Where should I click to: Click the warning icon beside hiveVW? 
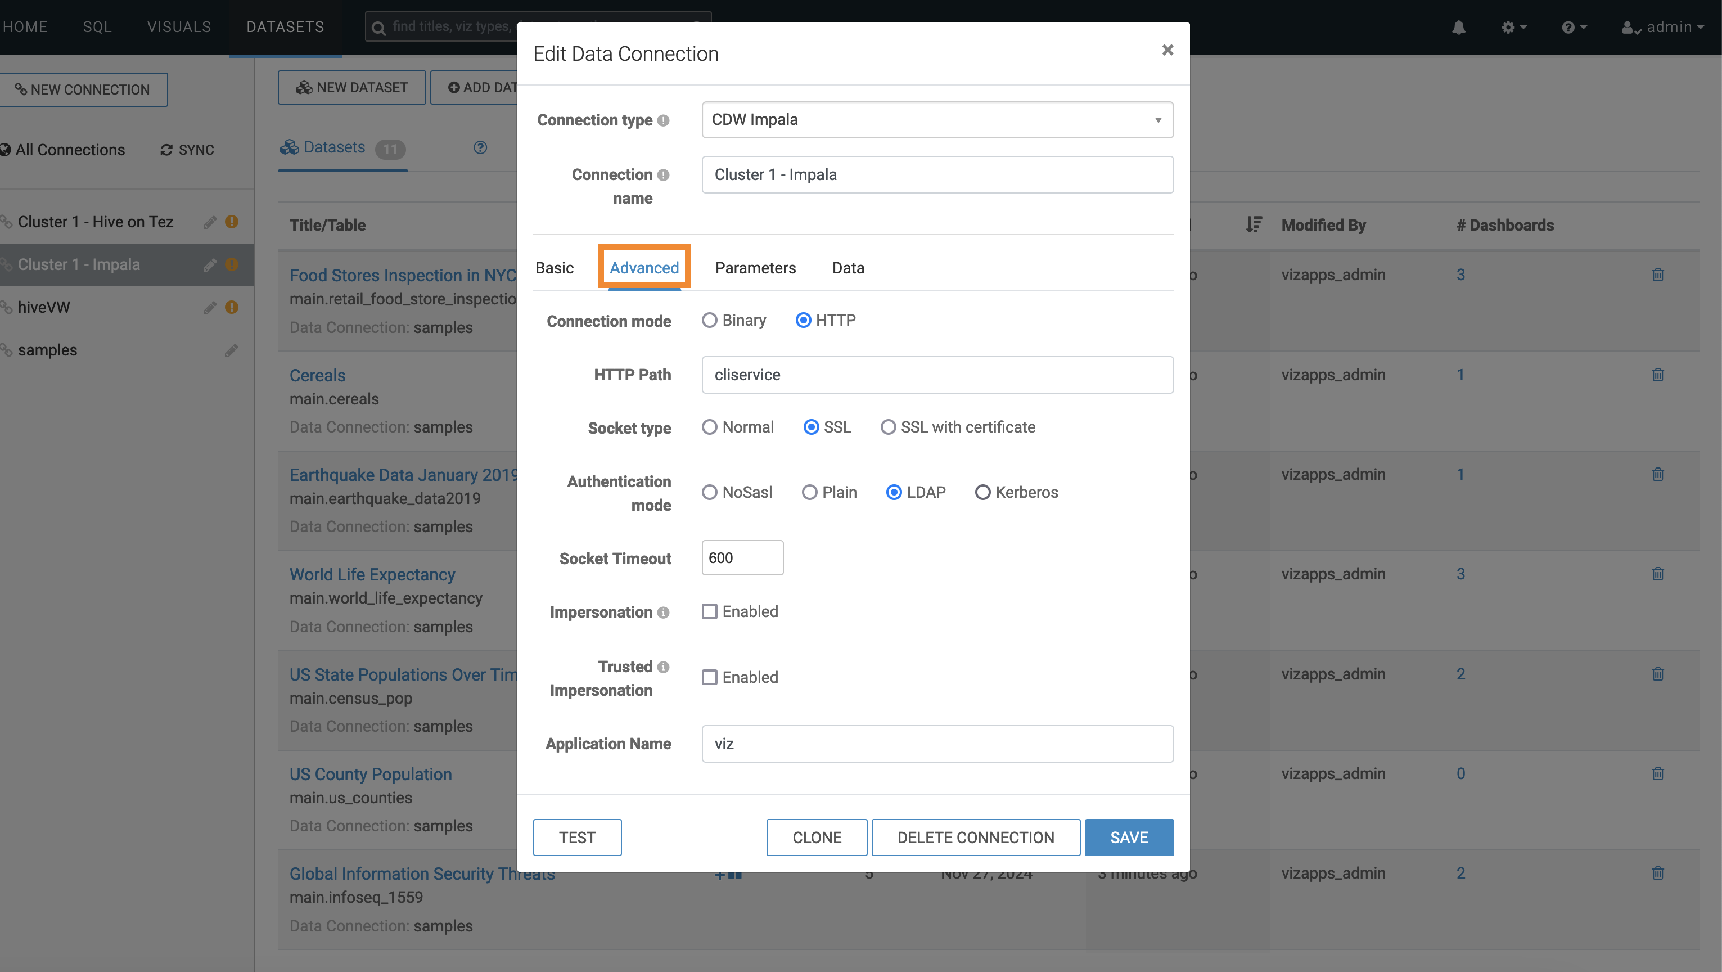(232, 308)
